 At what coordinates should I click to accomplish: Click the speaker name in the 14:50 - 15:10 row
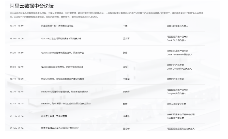pyautogui.click(x=125, y=67)
